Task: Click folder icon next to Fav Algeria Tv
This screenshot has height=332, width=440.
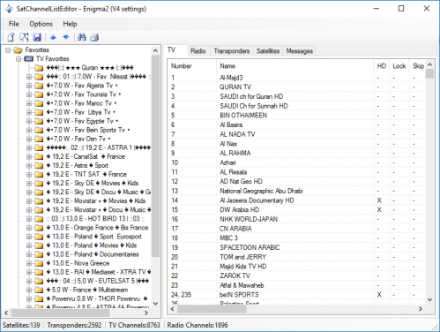Action: tap(39, 86)
